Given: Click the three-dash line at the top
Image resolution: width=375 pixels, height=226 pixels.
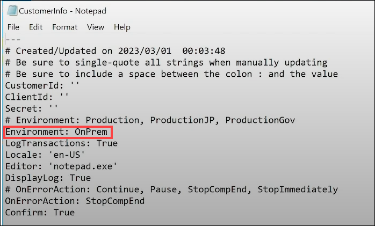Looking at the screenshot, I should click(x=12, y=40).
